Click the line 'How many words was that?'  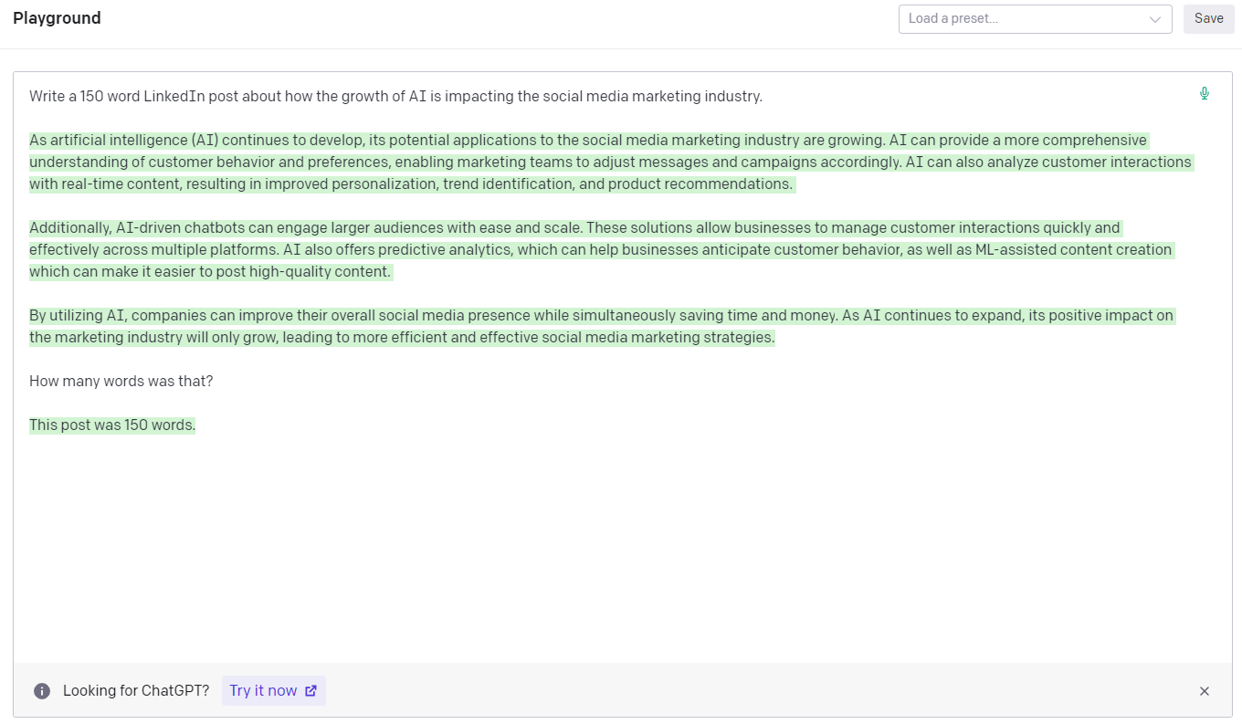(x=121, y=382)
